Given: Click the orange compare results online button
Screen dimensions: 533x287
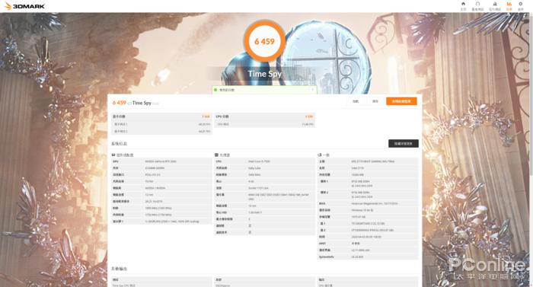Looking at the screenshot, I should pos(401,101).
